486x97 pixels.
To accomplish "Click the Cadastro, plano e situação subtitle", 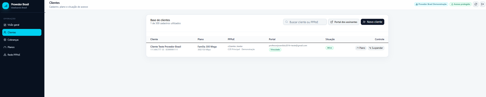I will [68, 7].
